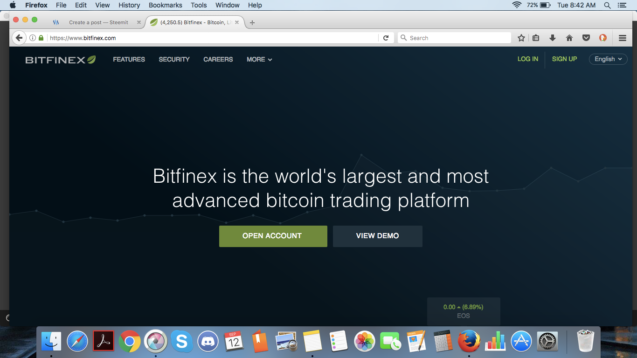Open Numbers chart app from the dock
Image resolution: width=637 pixels, height=358 pixels.
(x=495, y=341)
